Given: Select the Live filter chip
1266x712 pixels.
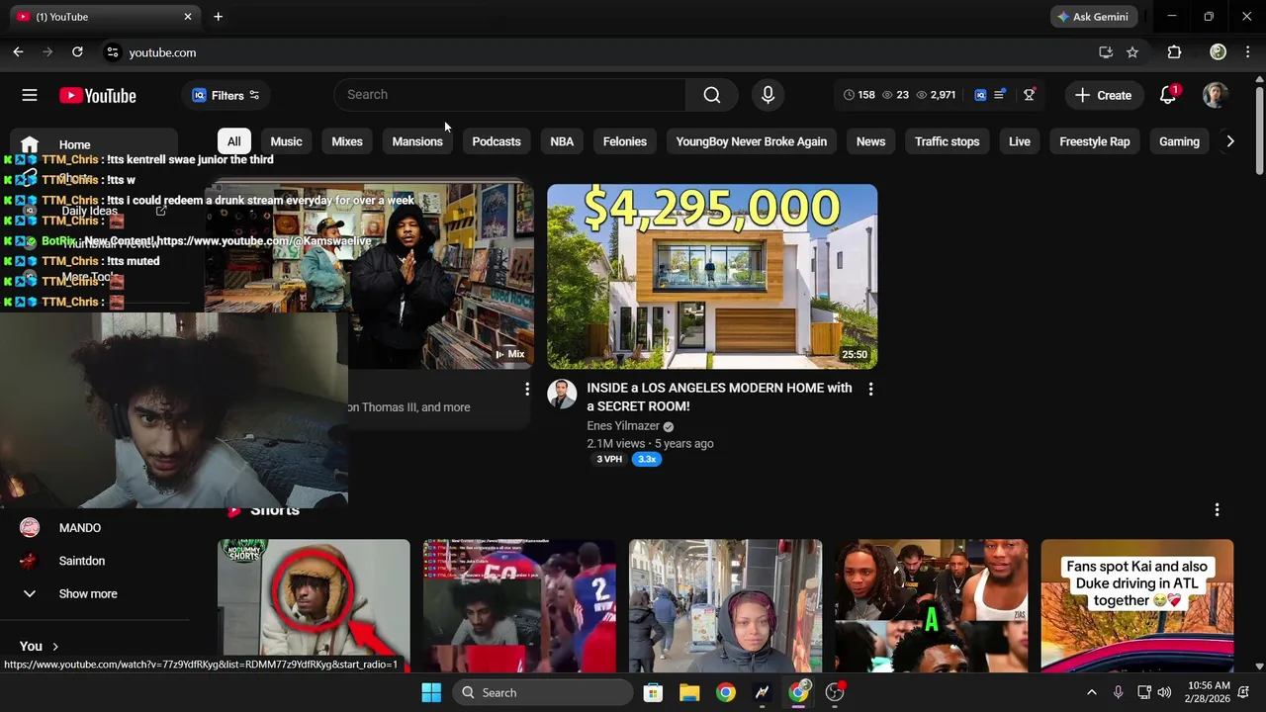Looking at the screenshot, I should (x=1020, y=141).
